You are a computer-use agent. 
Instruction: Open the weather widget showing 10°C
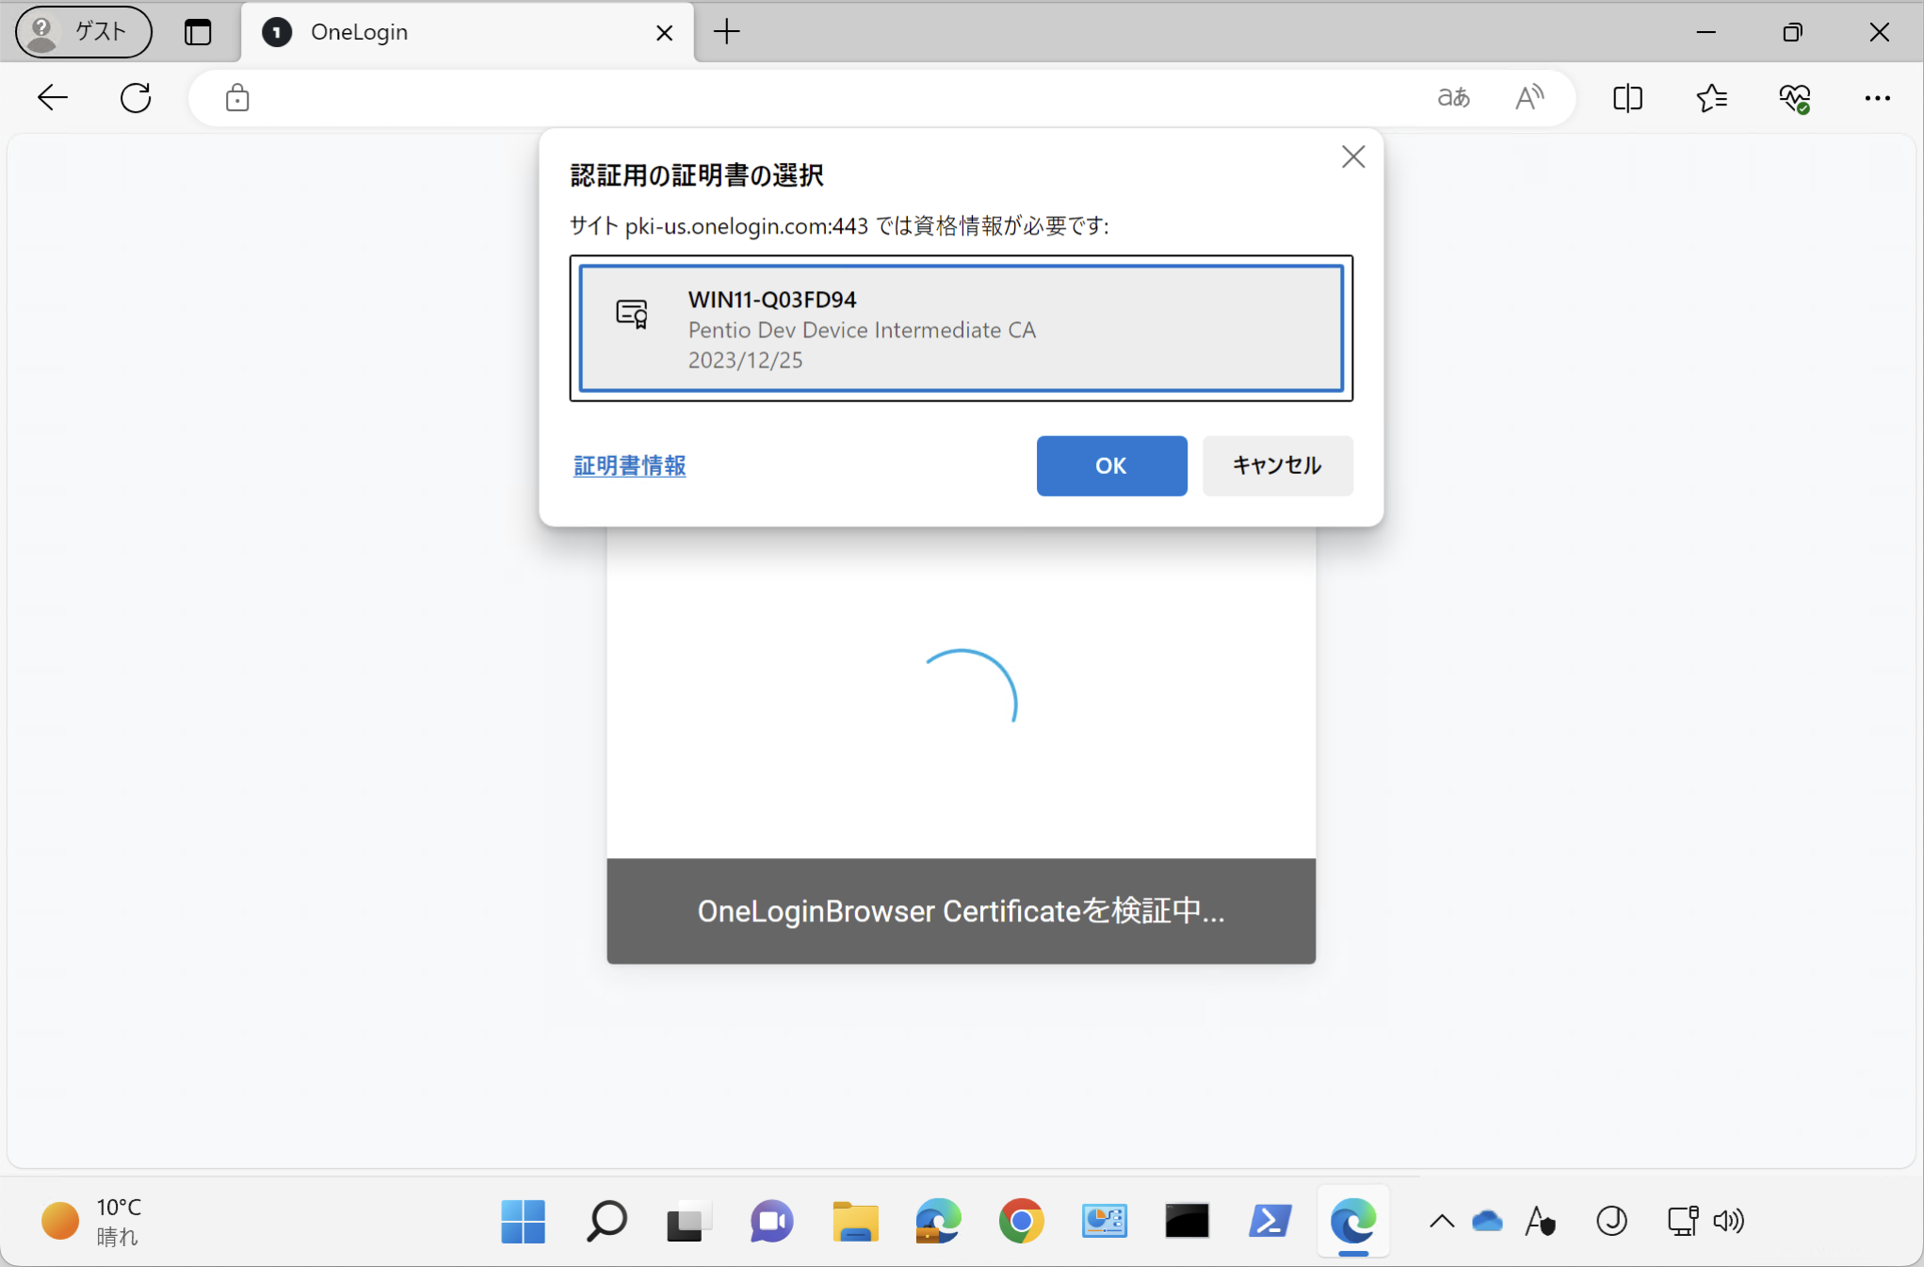(92, 1221)
